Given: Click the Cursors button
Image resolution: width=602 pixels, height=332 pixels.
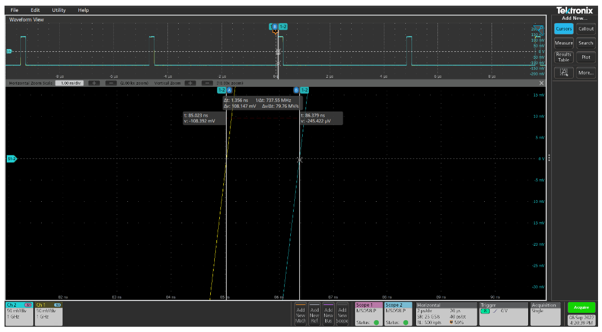Looking at the screenshot, I should tap(563, 29).
